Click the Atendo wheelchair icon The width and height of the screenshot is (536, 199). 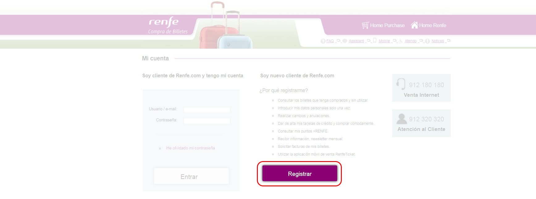[400, 41]
